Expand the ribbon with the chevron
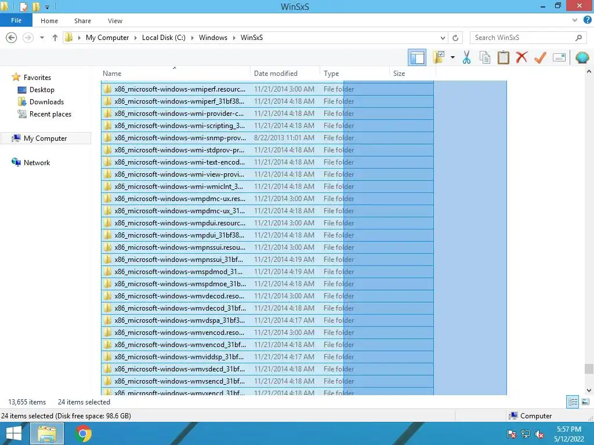The width and height of the screenshot is (594, 445). (x=575, y=20)
